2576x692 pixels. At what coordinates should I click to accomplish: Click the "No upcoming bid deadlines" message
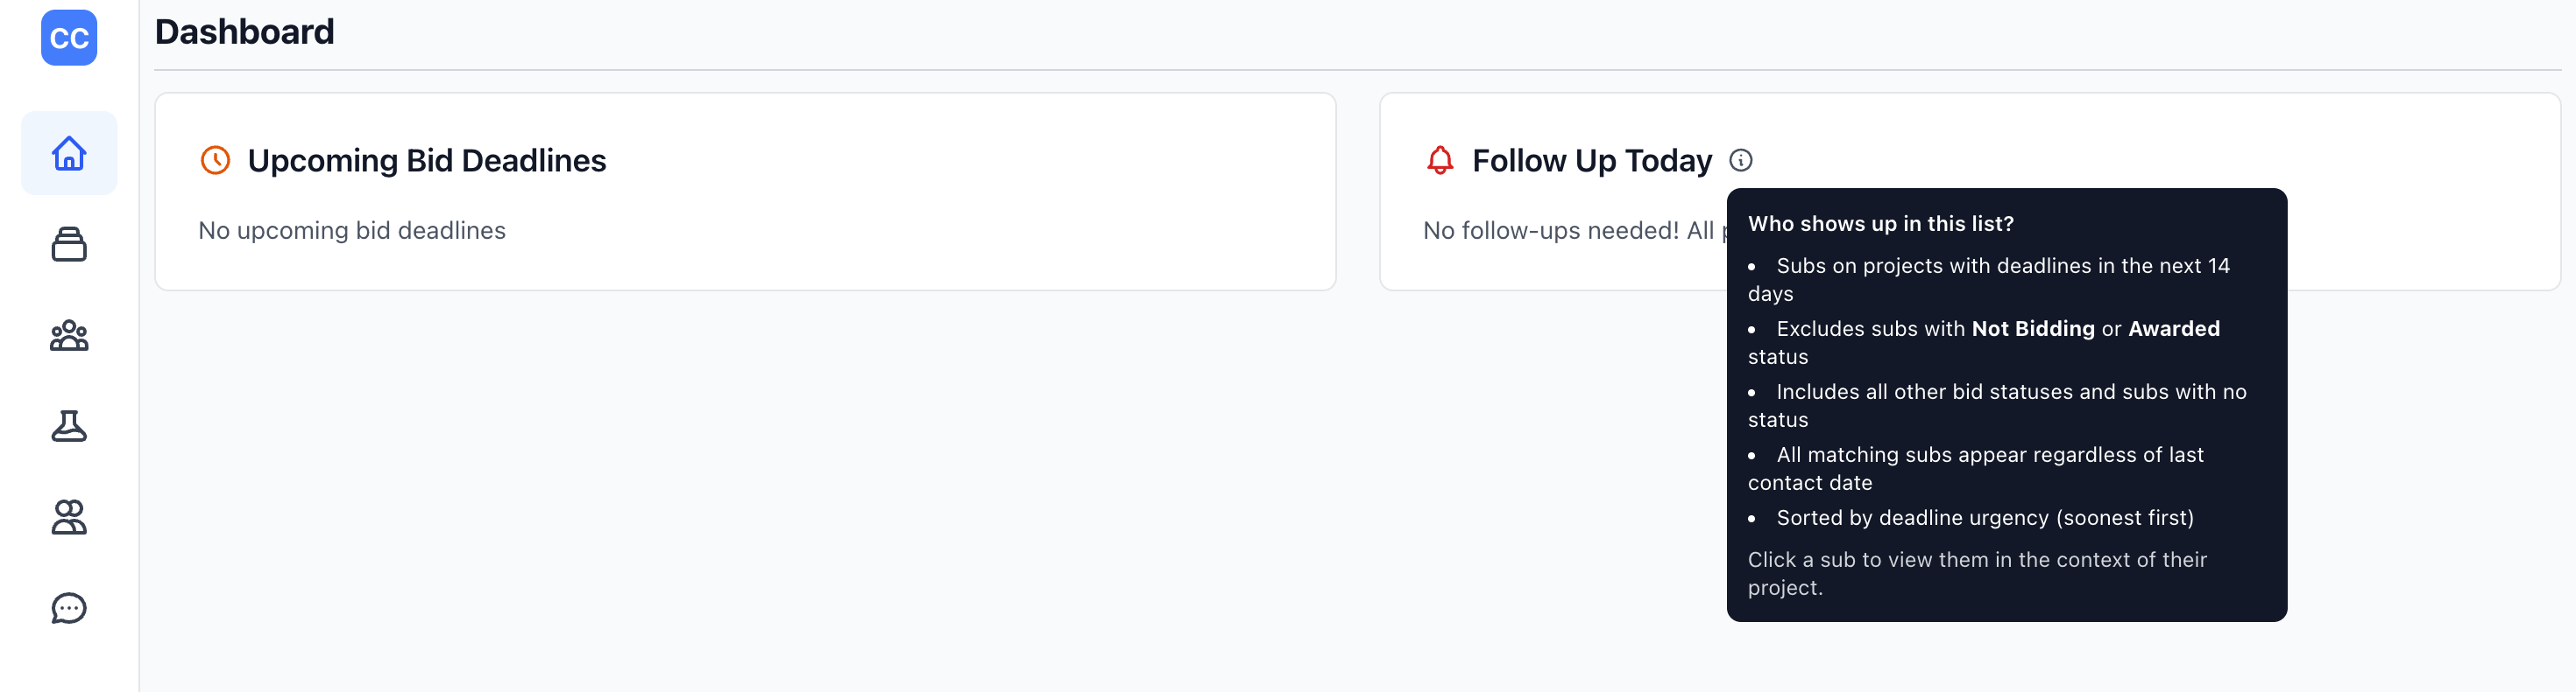point(352,231)
